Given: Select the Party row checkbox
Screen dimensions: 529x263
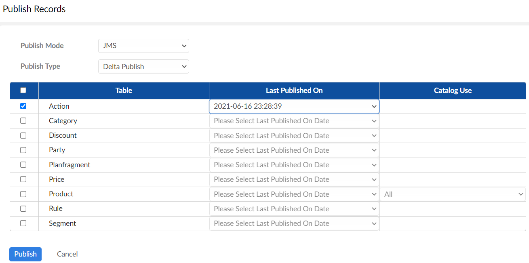Looking at the screenshot, I should (x=23, y=150).
